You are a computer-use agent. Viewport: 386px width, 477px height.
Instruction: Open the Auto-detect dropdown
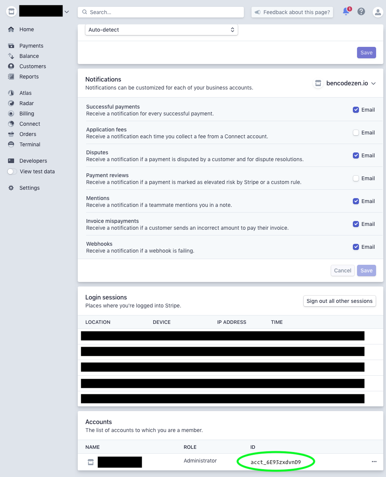click(x=162, y=29)
